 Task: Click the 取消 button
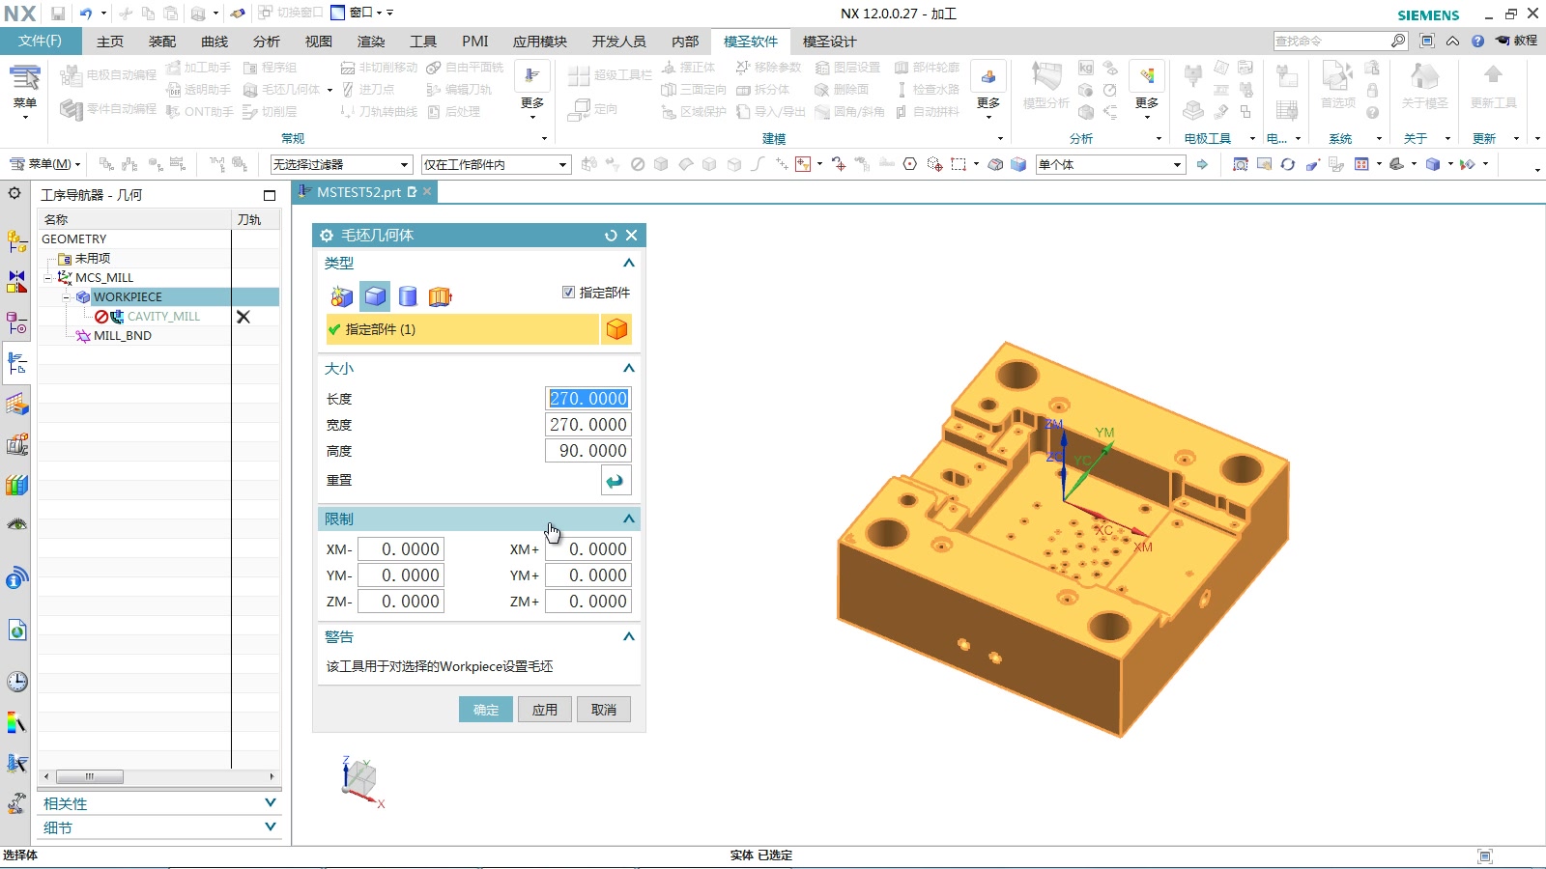[x=604, y=710]
